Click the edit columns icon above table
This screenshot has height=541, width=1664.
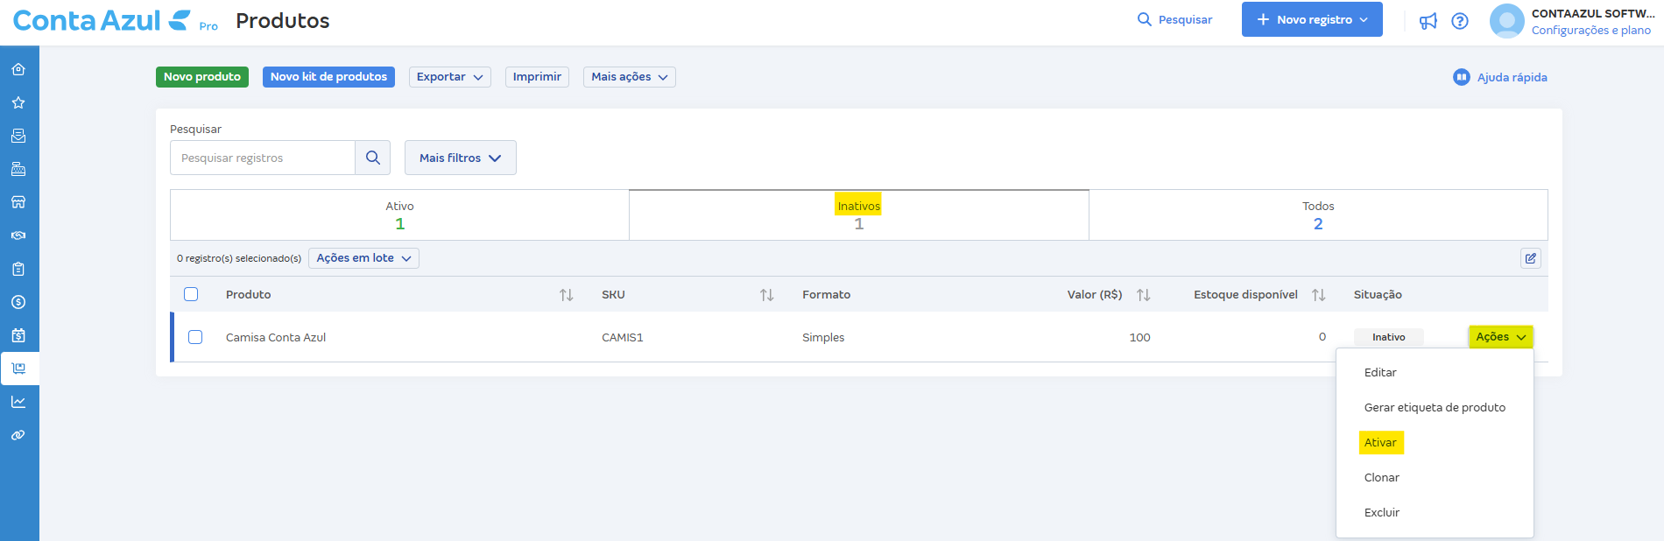point(1530,258)
